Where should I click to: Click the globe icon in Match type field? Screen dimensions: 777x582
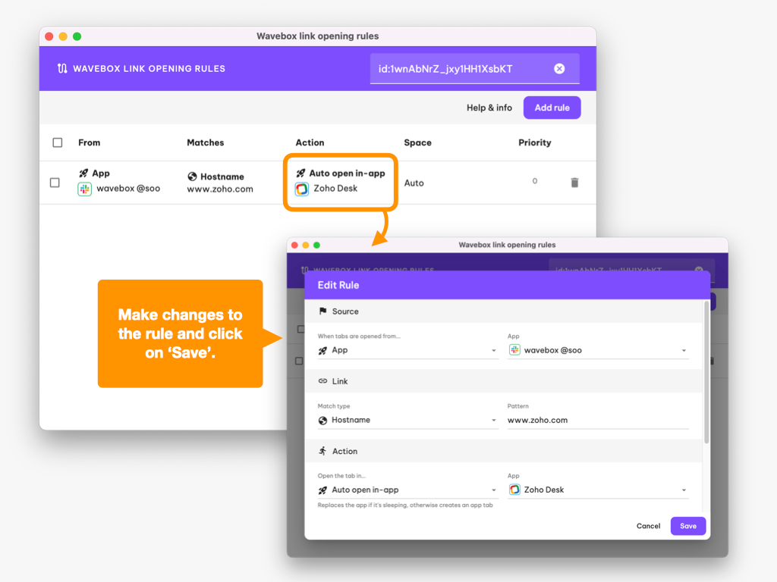tap(322, 420)
